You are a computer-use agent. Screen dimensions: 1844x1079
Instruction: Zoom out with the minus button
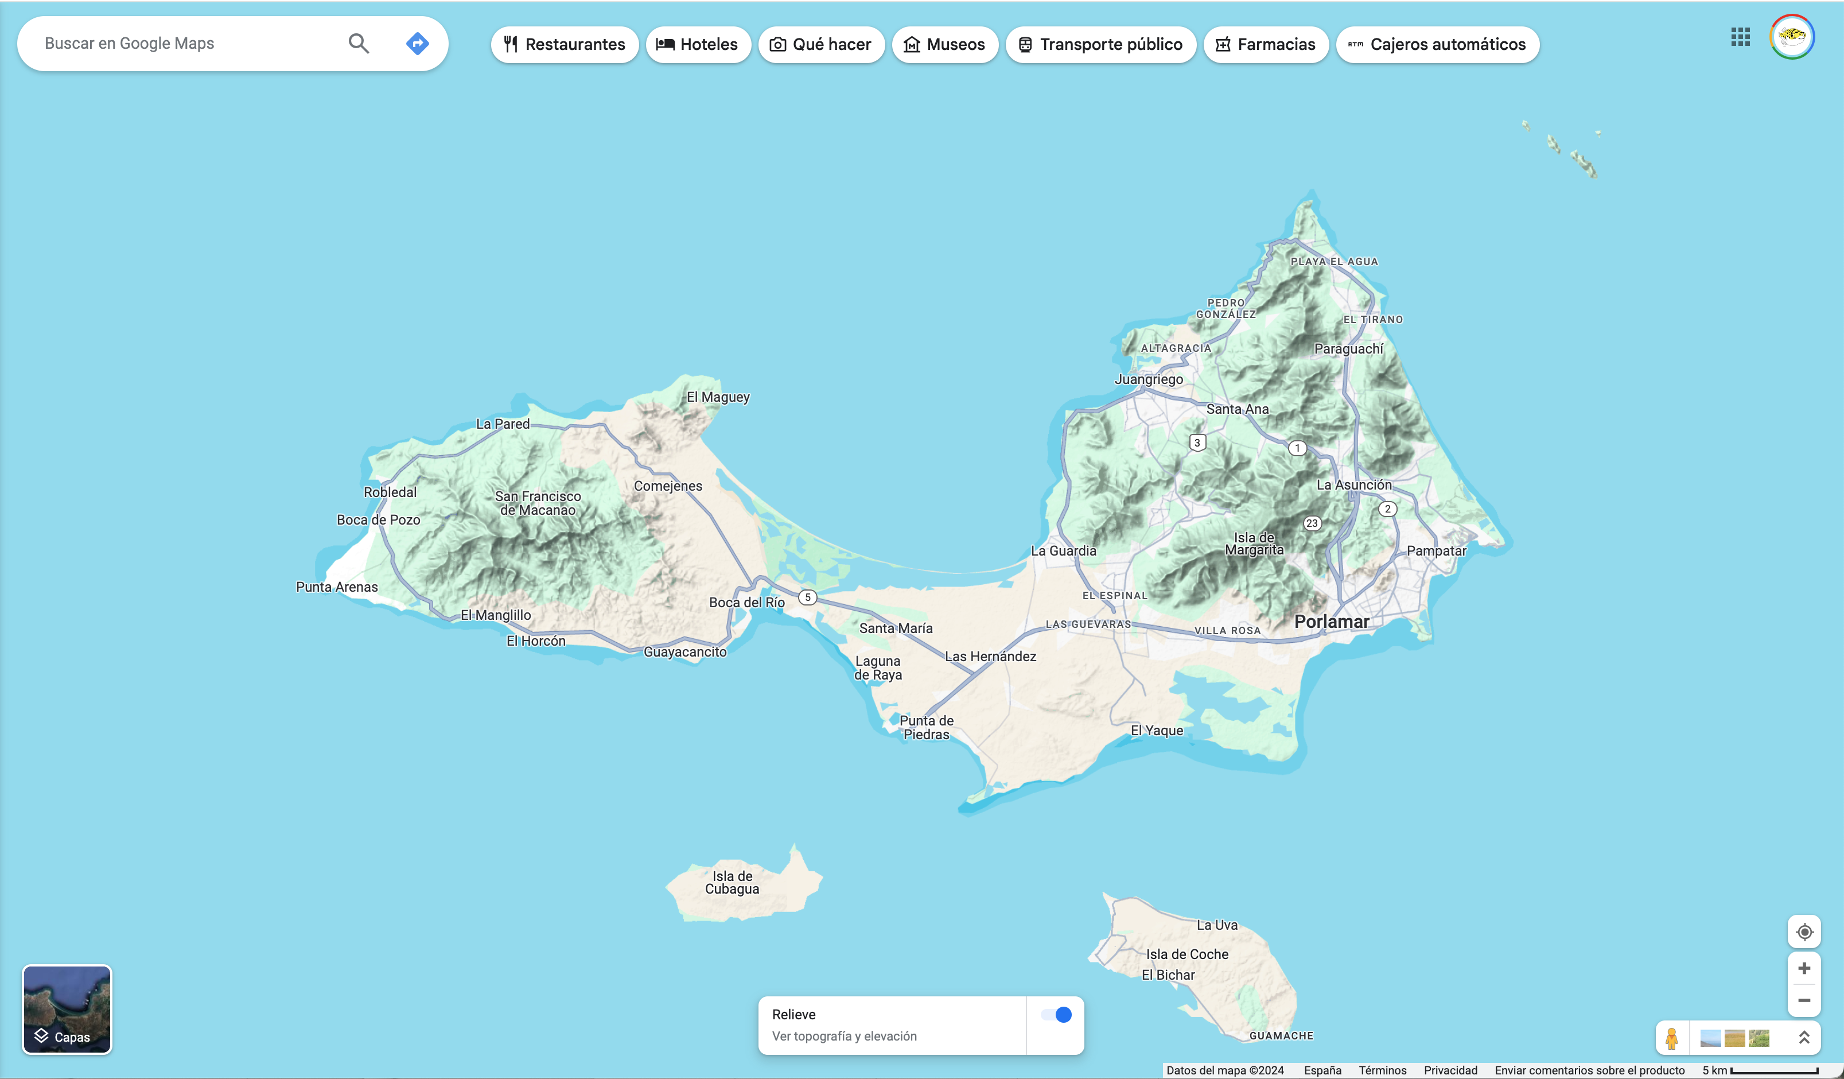pyautogui.click(x=1804, y=1000)
